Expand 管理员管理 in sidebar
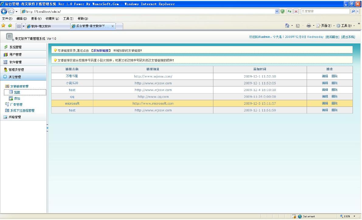The height and width of the screenshot is (220, 362). coord(23,69)
